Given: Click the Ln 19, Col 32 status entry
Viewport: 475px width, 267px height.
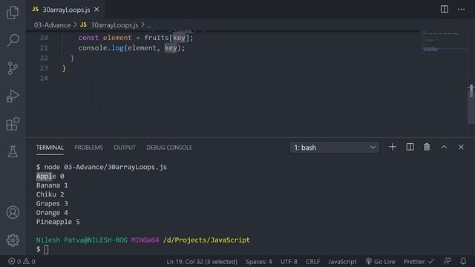Looking at the screenshot, I should [x=202, y=262].
